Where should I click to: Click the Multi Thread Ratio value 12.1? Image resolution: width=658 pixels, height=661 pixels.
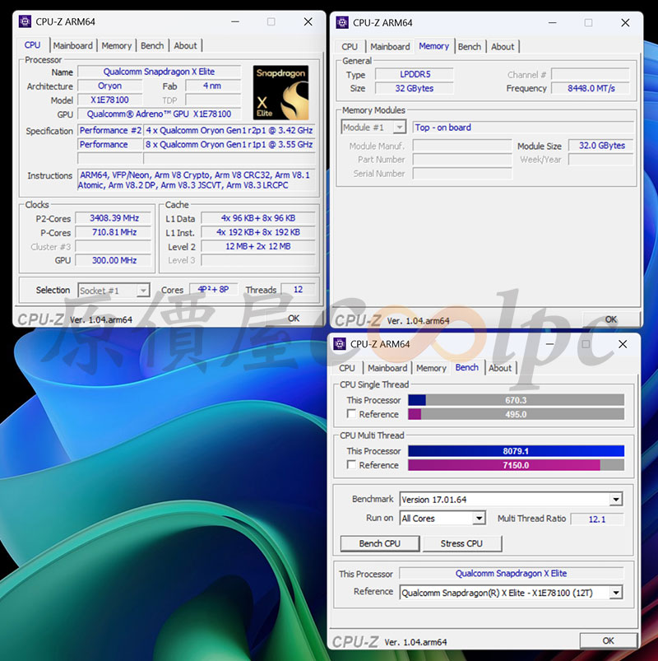coord(597,519)
